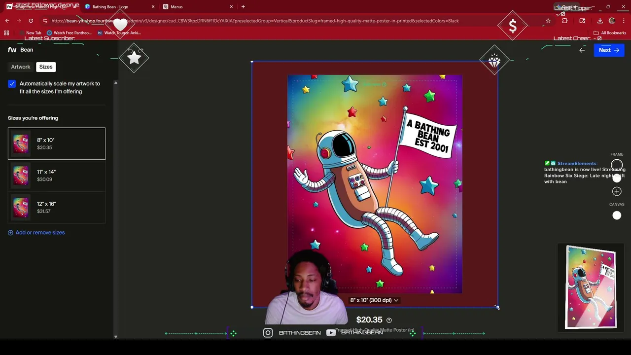Image resolution: width=631 pixels, height=355 pixels.
Task: Click the Gemini button in title bar
Action: [567, 7]
